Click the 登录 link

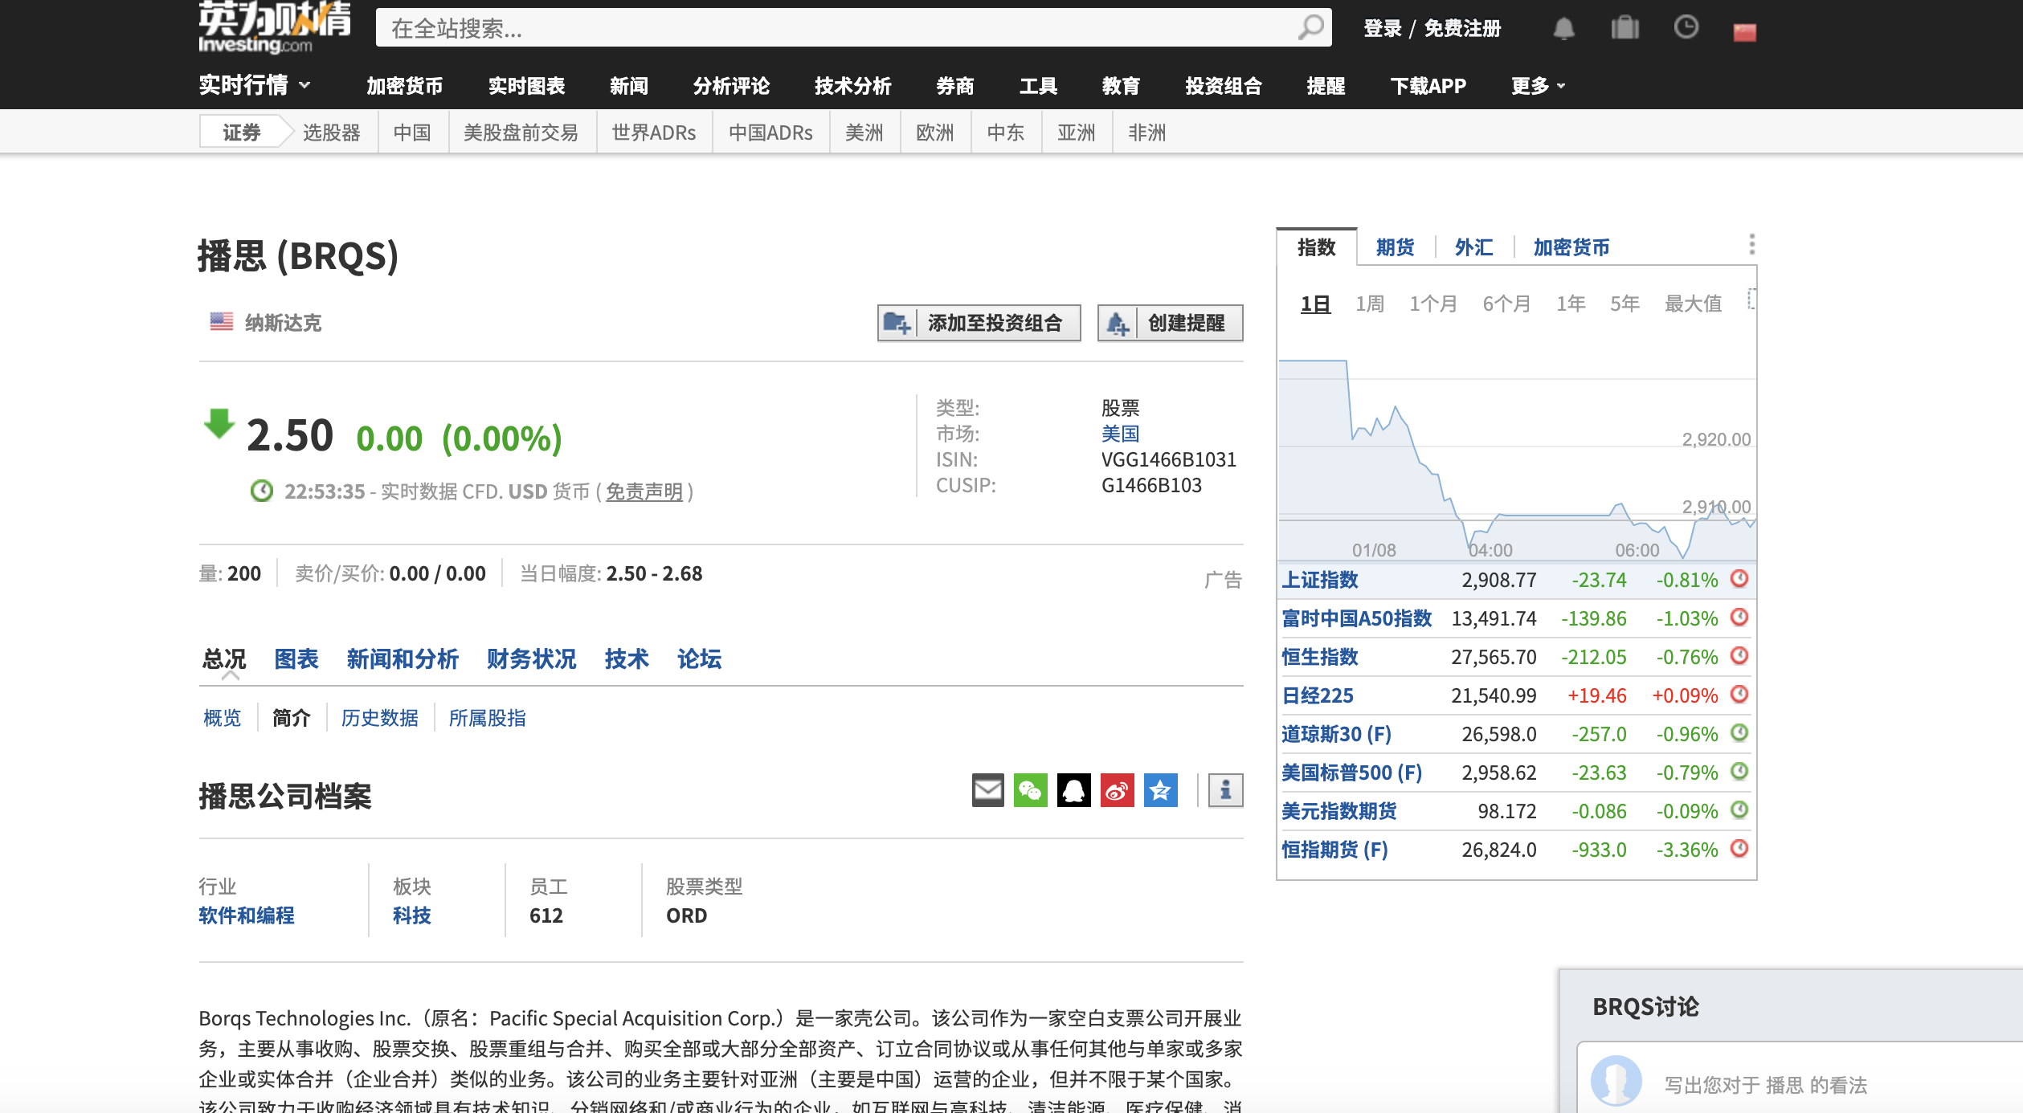click(x=1382, y=29)
